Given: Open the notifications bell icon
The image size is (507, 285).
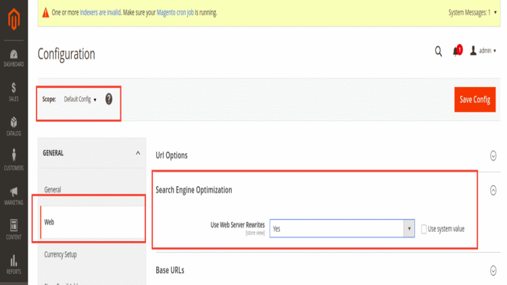Looking at the screenshot, I should (456, 51).
